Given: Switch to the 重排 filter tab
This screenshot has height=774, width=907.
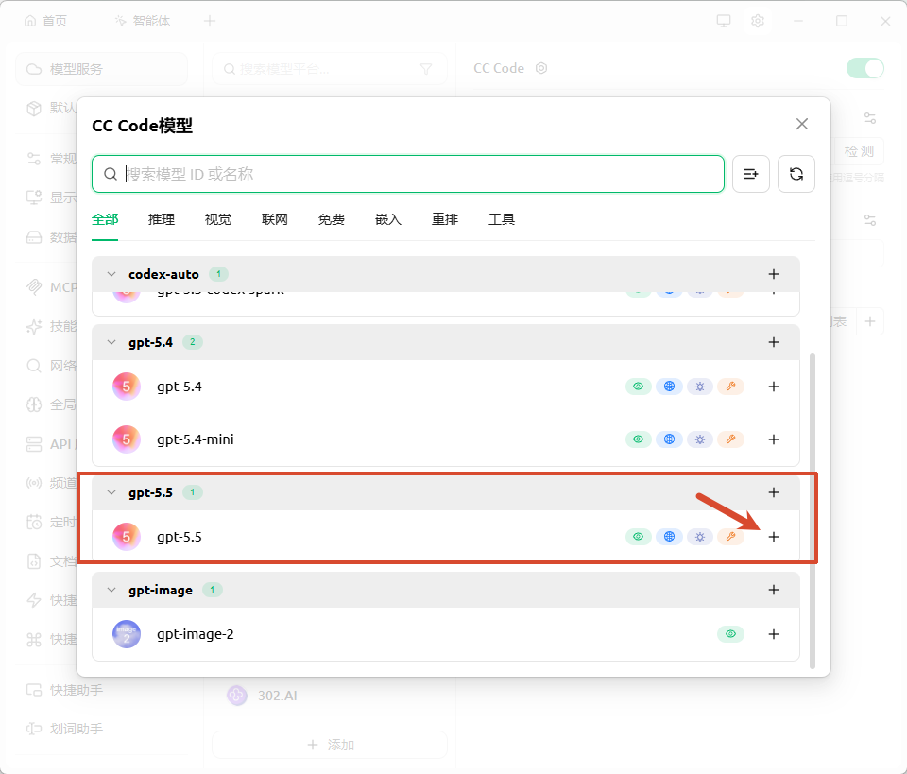Looking at the screenshot, I should 445,220.
